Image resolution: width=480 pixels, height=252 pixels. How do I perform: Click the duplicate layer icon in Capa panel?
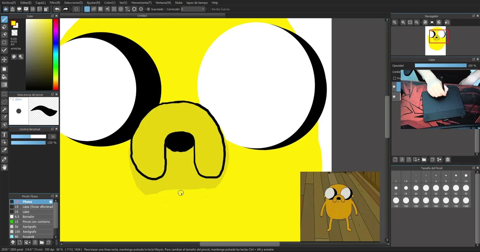click(x=432, y=160)
